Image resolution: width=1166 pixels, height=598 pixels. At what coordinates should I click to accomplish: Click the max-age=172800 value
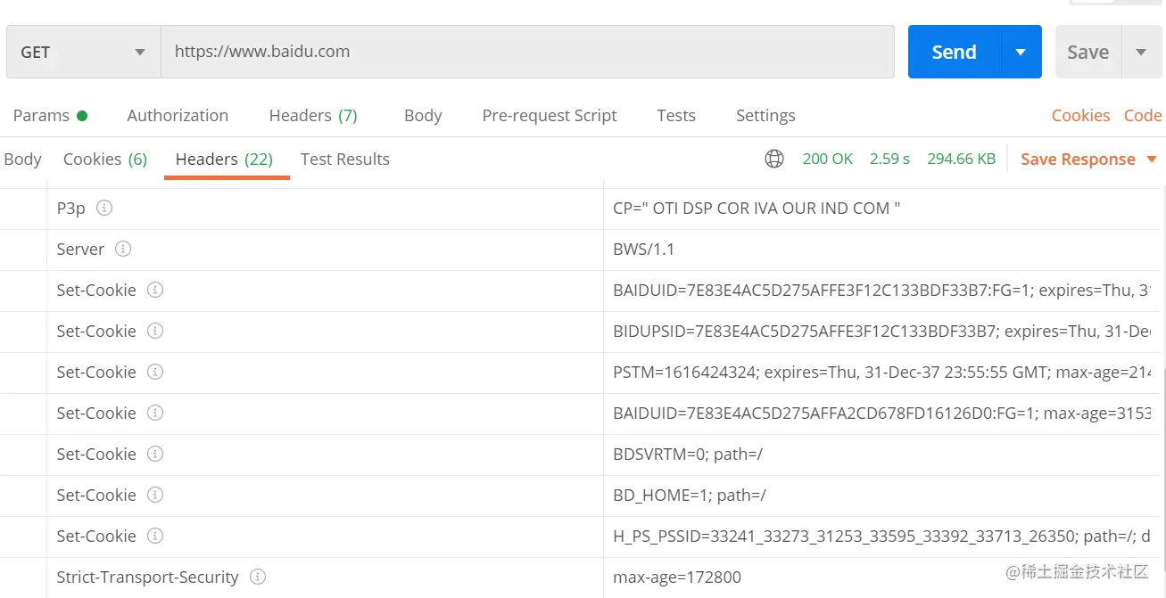677,577
